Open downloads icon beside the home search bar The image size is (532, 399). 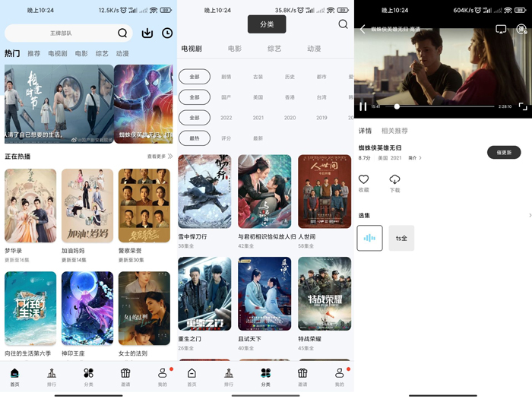click(147, 33)
